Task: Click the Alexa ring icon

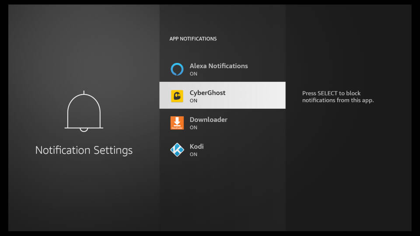Action: tap(177, 69)
